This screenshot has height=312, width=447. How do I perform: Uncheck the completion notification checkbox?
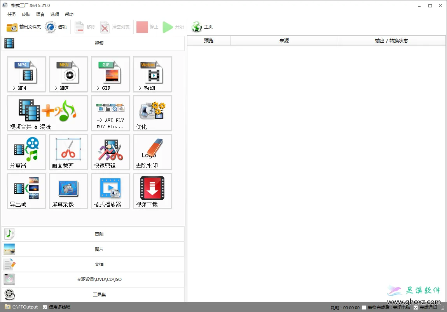[416, 308]
